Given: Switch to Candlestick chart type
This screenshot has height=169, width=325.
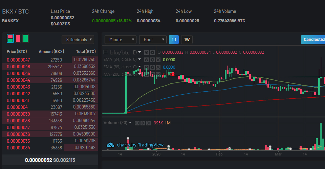Looking at the screenshot, I should pyautogui.click(x=313, y=40).
